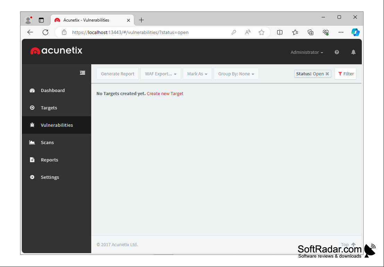The width and height of the screenshot is (384, 267).
Task: Click the Top link in footer
Action: pos(344,244)
